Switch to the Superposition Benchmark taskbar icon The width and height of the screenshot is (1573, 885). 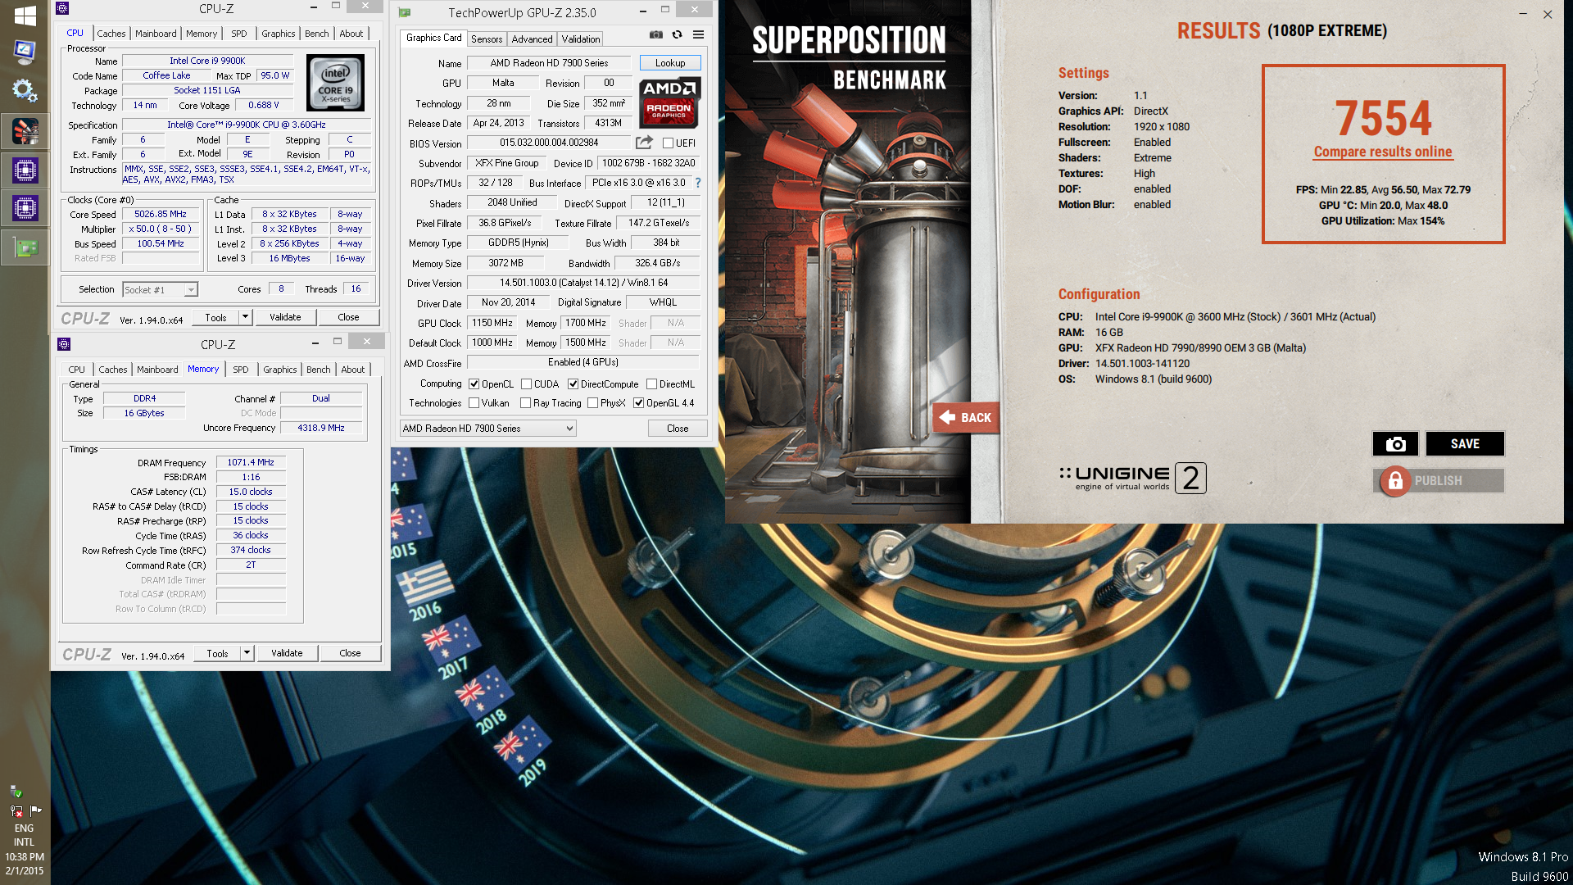click(x=25, y=131)
